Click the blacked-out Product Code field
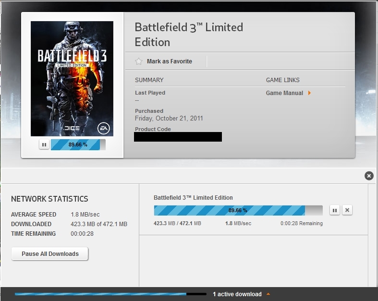Viewport: 378px width, 301px height. click(x=178, y=137)
